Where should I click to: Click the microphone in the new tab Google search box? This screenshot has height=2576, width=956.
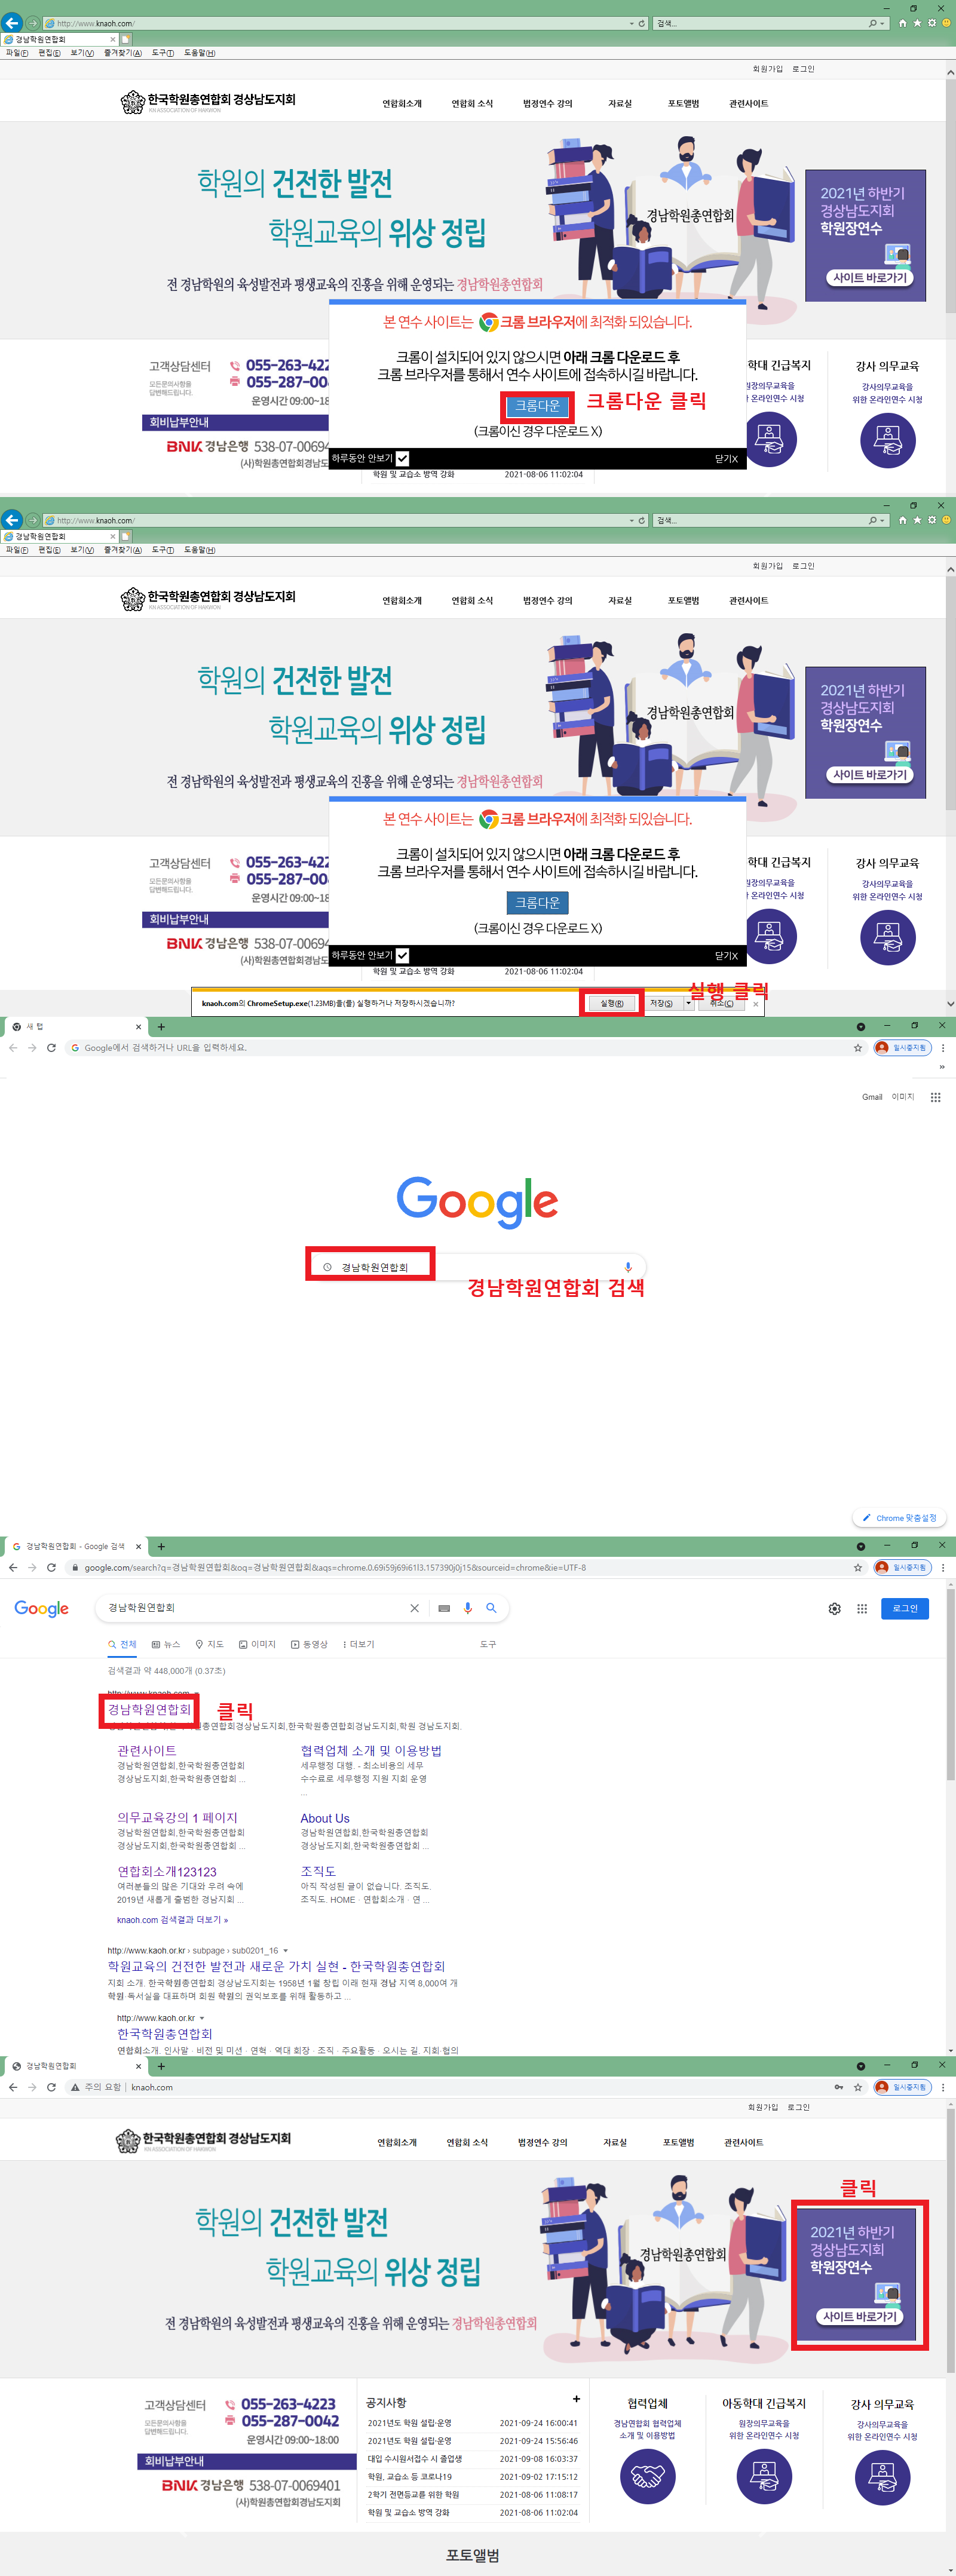click(x=628, y=1267)
